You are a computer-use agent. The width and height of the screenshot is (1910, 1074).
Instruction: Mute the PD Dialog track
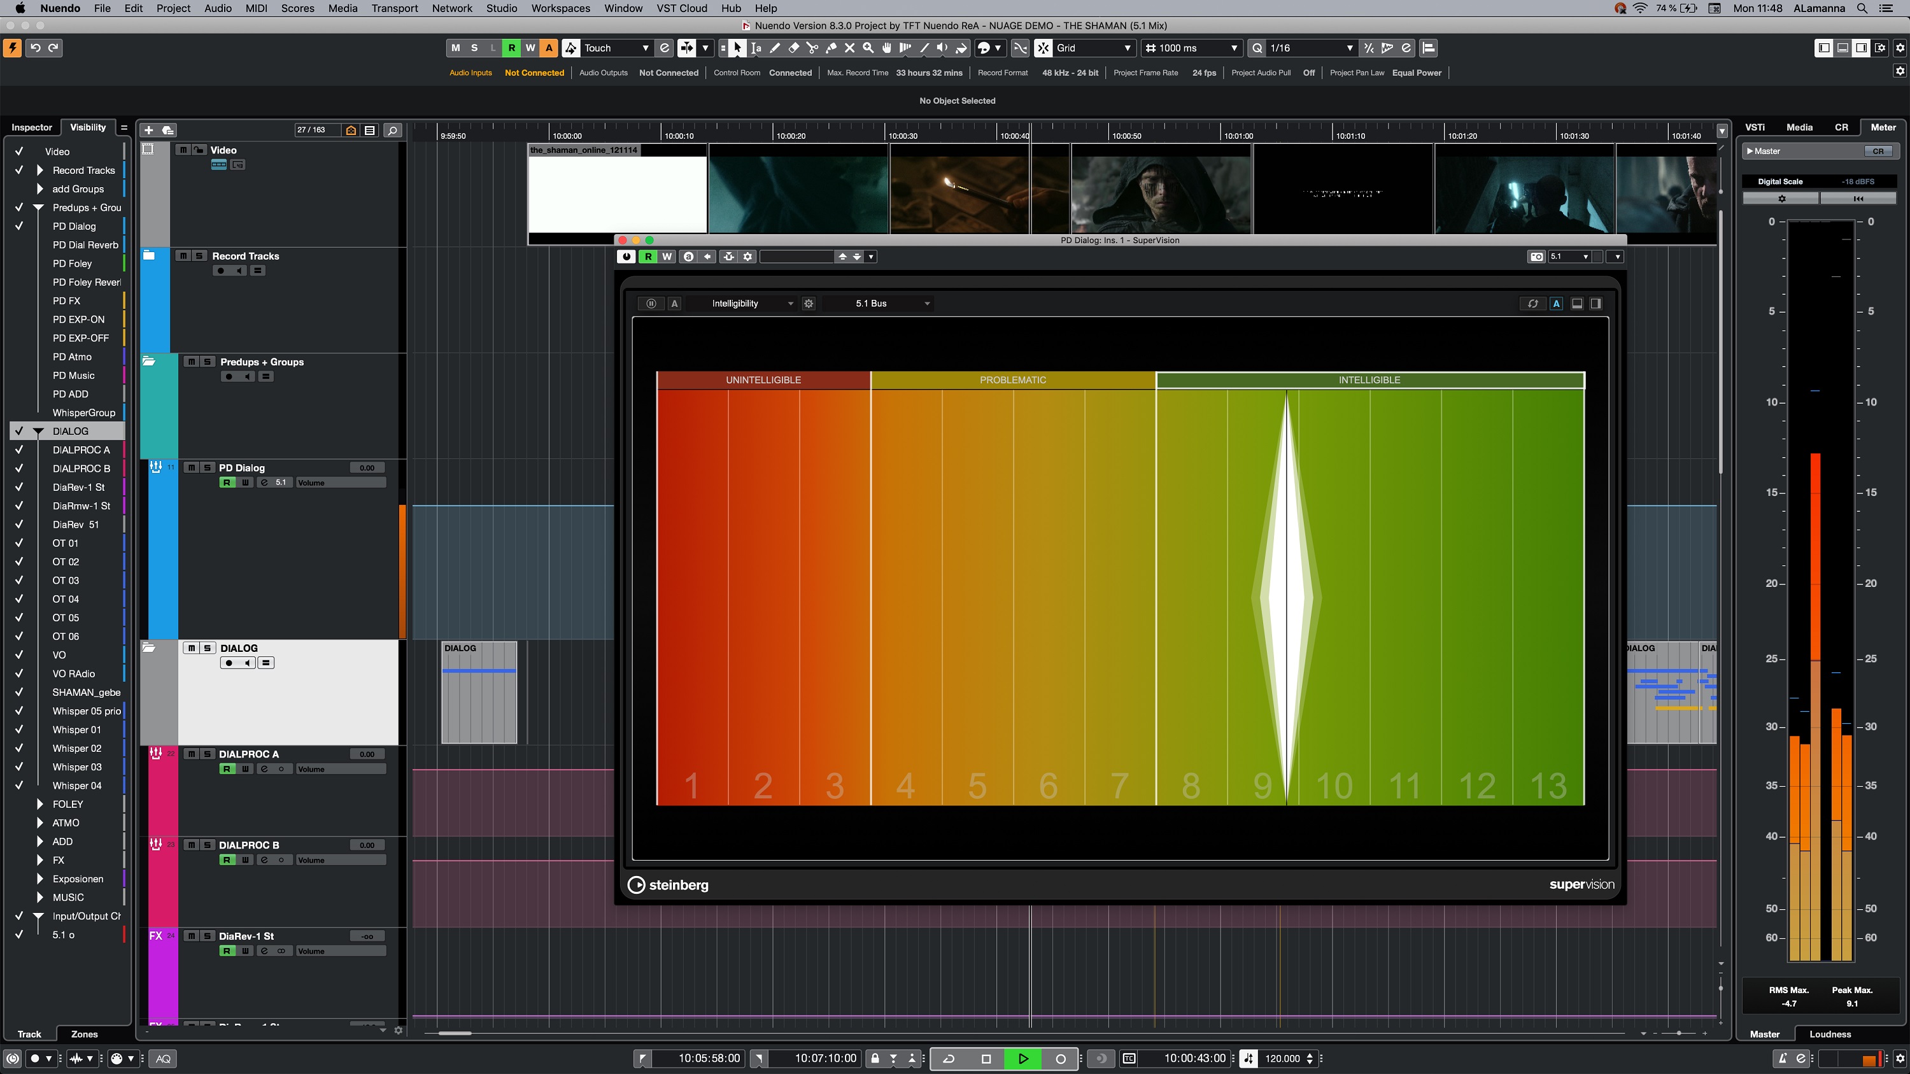tap(191, 468)
